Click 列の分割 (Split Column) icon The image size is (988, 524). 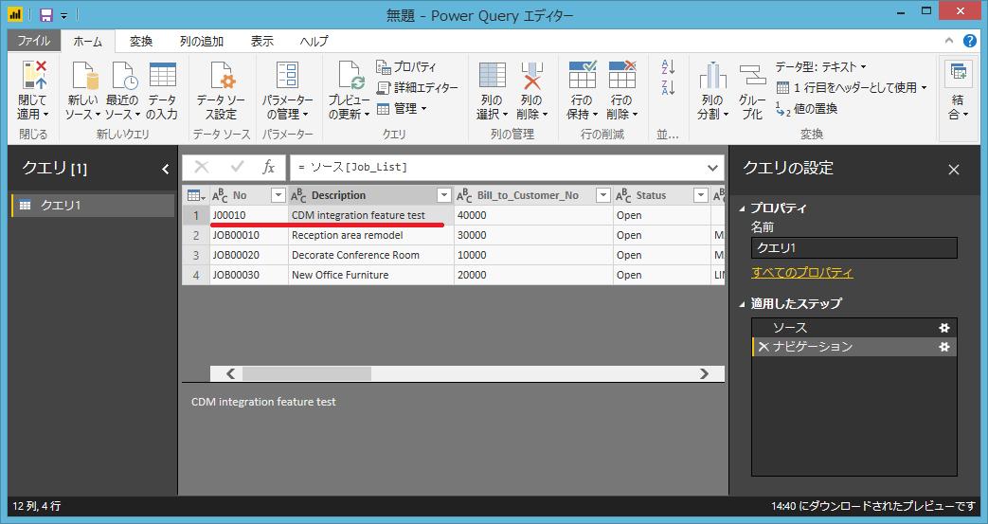tap(712, 75)
